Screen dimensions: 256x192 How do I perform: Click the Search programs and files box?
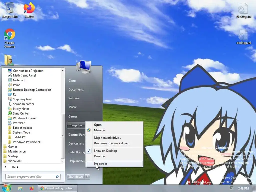(33, 177)
